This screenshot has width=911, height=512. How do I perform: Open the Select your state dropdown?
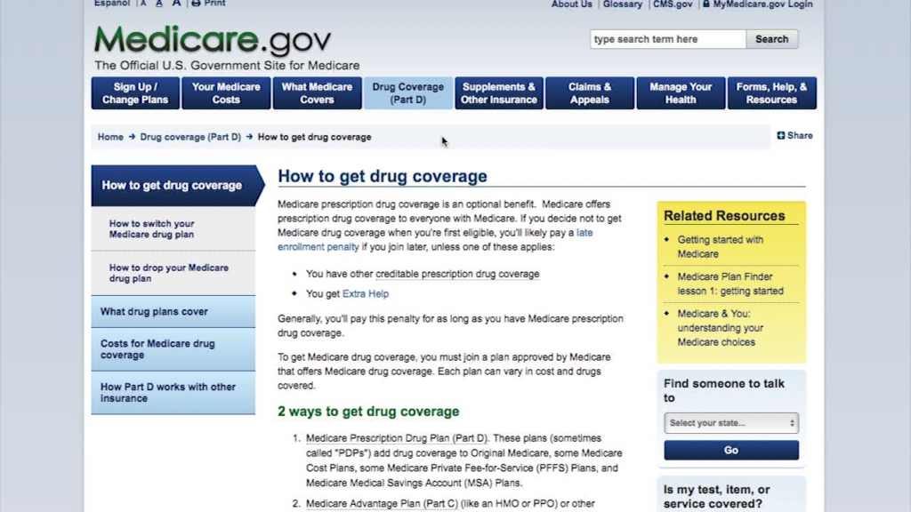731,422
